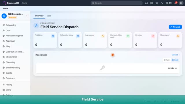Click the Overdue label
This screenshot has height=104, width=185.
(138, 35)
